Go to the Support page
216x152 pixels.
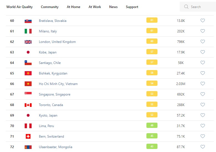(132, 7)
